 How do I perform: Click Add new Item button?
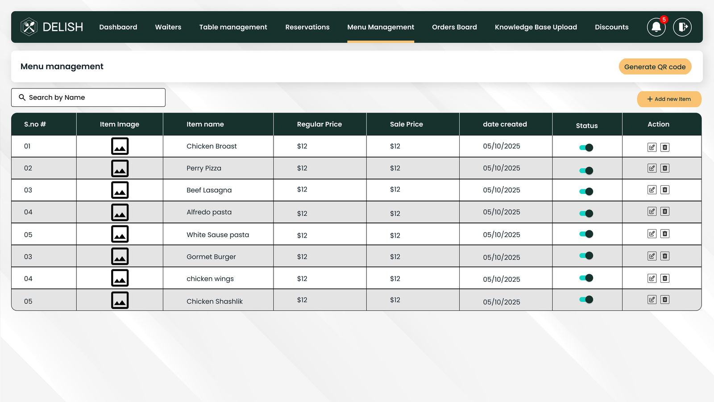click(x=669, y=99)
